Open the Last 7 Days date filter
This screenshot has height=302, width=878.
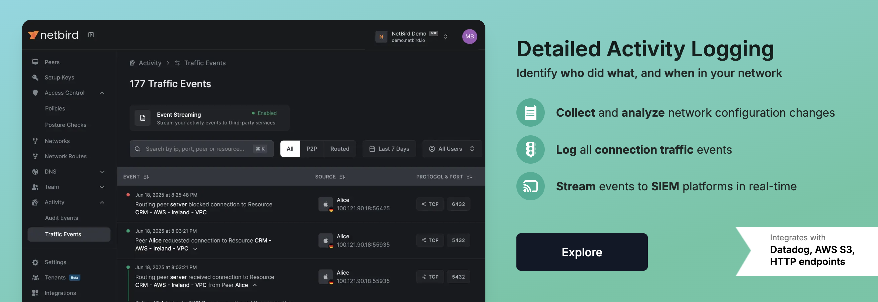click(x=389, y=149)
